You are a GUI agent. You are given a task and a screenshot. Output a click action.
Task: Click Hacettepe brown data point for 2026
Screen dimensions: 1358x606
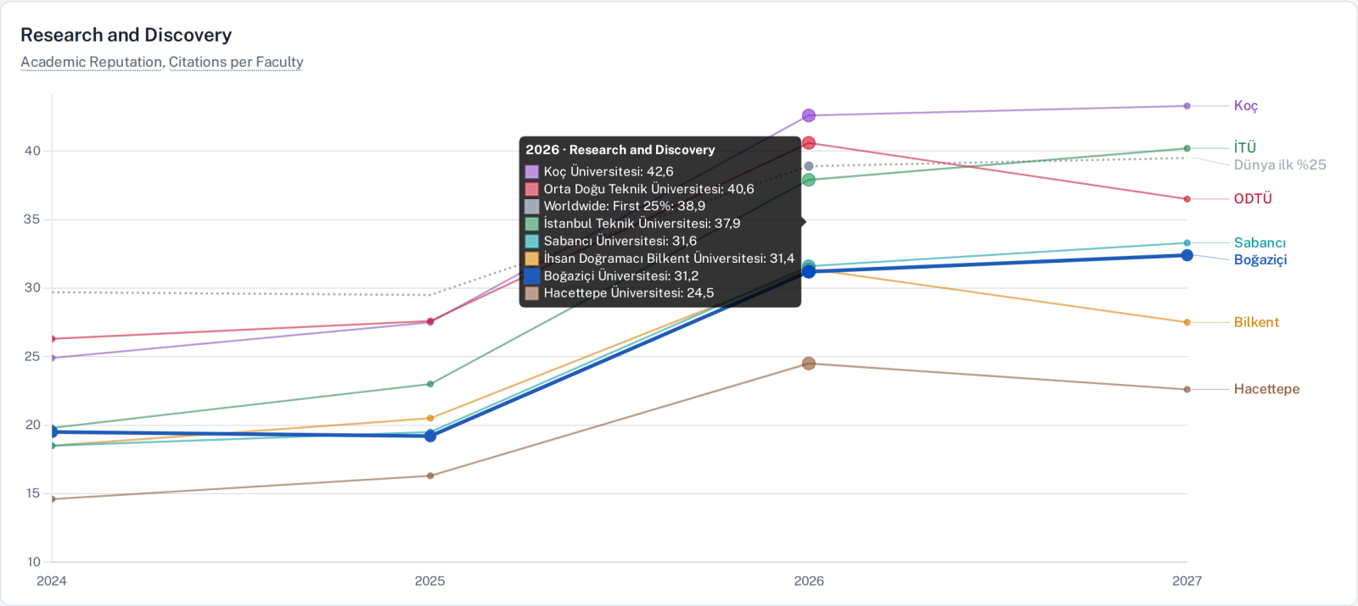(x=809, y=364)
